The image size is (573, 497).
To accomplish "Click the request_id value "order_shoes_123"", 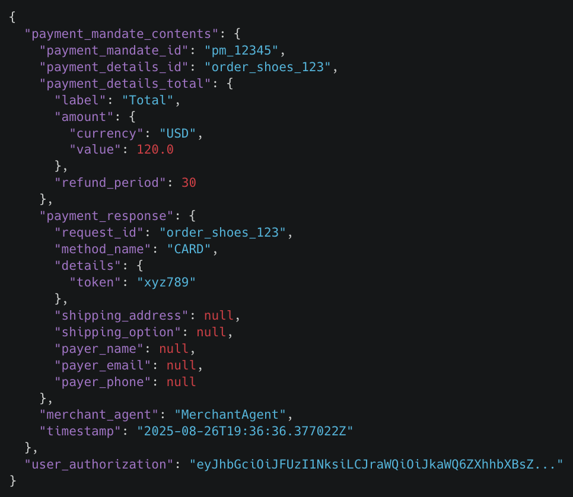I will [222, 232].
